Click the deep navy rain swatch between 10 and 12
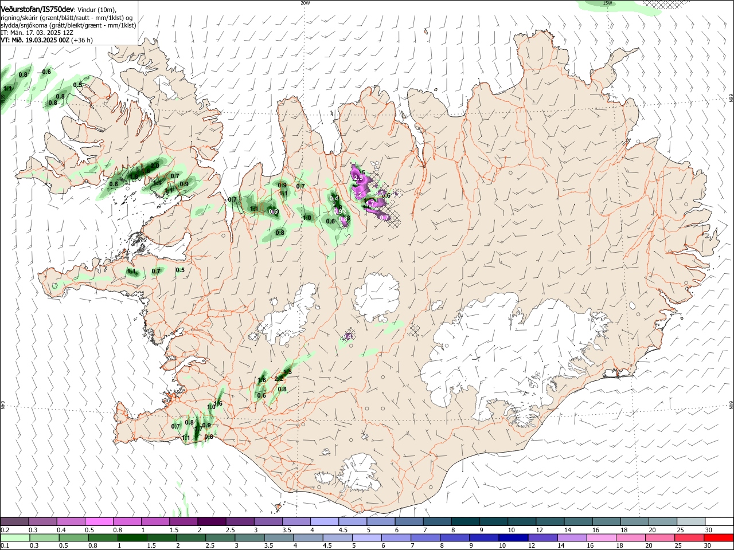Image resolution: width=734 pixels, height=550 pixels. [x=512, y=537]
